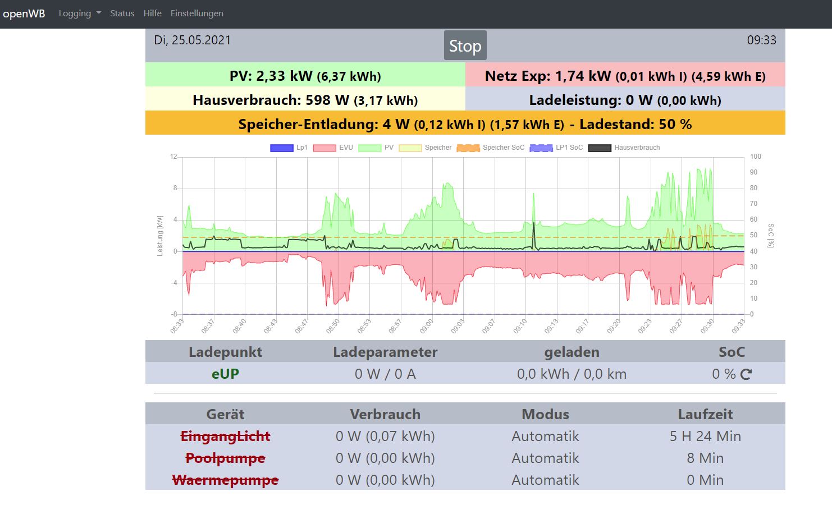Click the openWB brand link
The image size is (832, 514).
tap(24, 13)
